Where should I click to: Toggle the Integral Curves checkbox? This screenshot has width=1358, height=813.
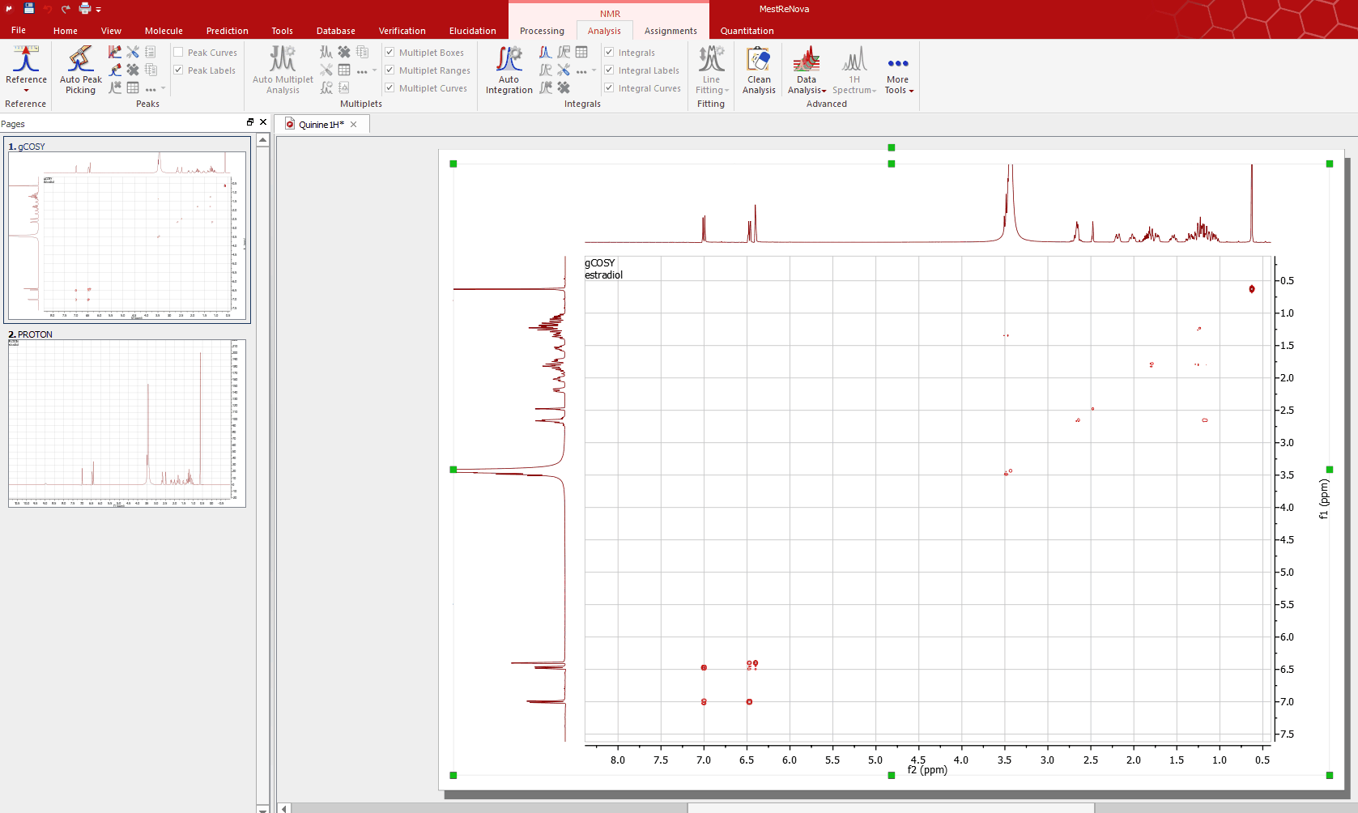[x=609, y=88]
